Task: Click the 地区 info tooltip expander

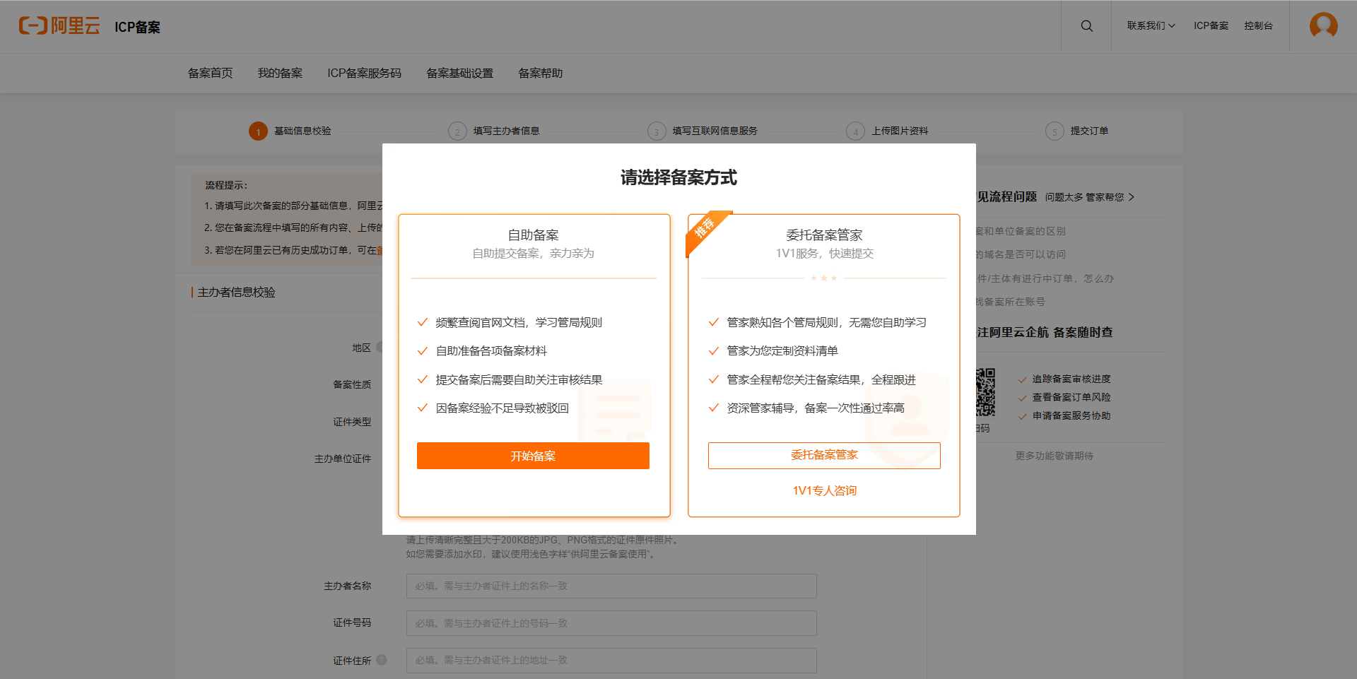Action: coord(380,347)
